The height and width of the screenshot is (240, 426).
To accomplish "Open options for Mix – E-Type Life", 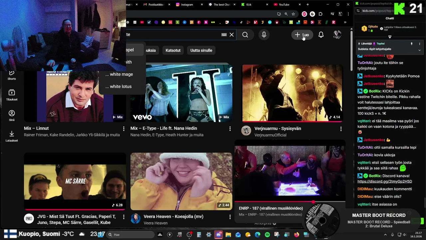I will click(x=230, y=129).
